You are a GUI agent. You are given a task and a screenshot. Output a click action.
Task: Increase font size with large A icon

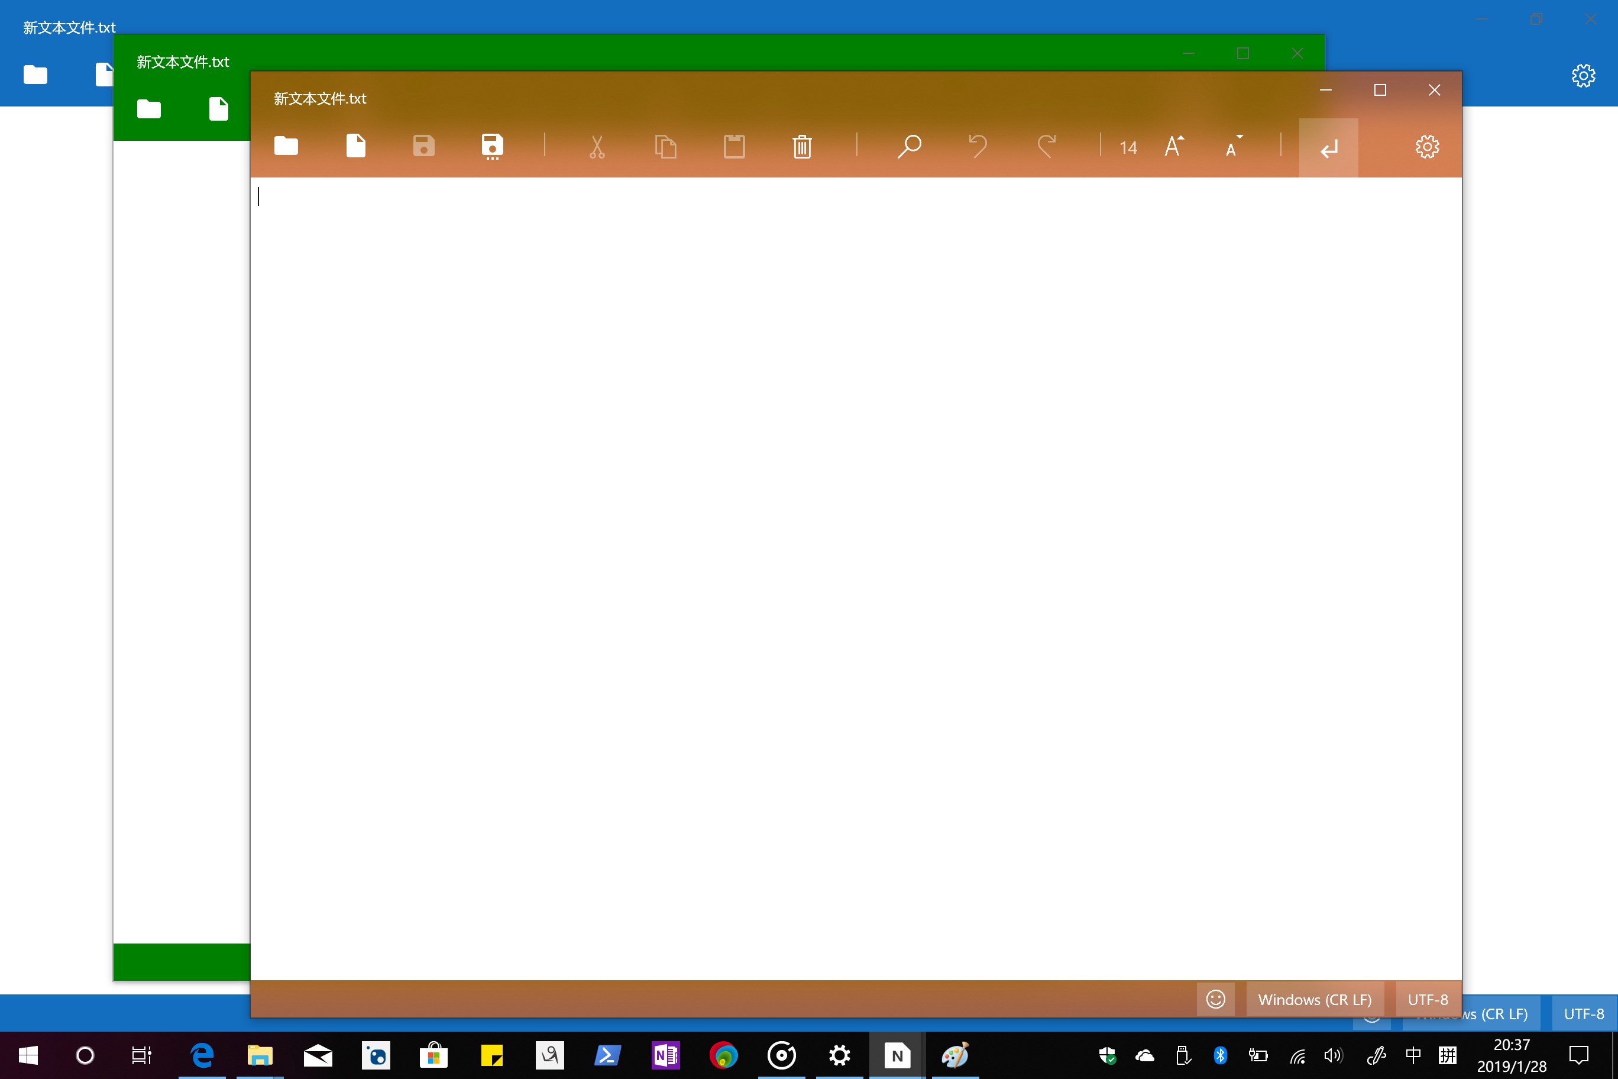(x=1174, y=146)
